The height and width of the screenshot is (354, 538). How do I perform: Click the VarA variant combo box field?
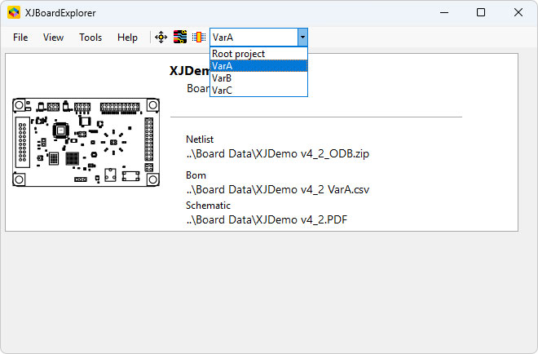pos(254,37)
